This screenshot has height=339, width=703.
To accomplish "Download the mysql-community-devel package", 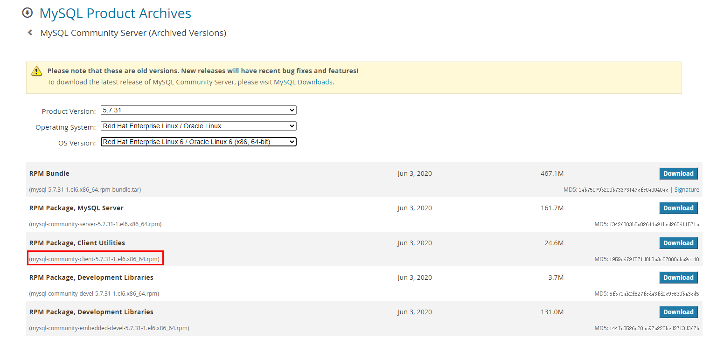I will coord(678,277).
